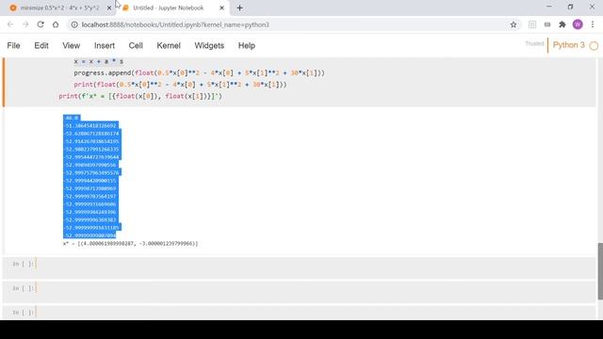
Task: Open the View menu
Action: (x=72, y=46)
